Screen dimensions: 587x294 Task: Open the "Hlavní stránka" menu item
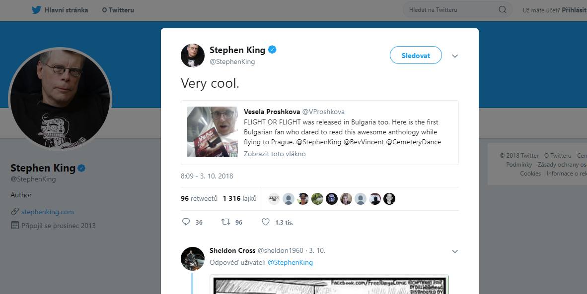(66, 10)
